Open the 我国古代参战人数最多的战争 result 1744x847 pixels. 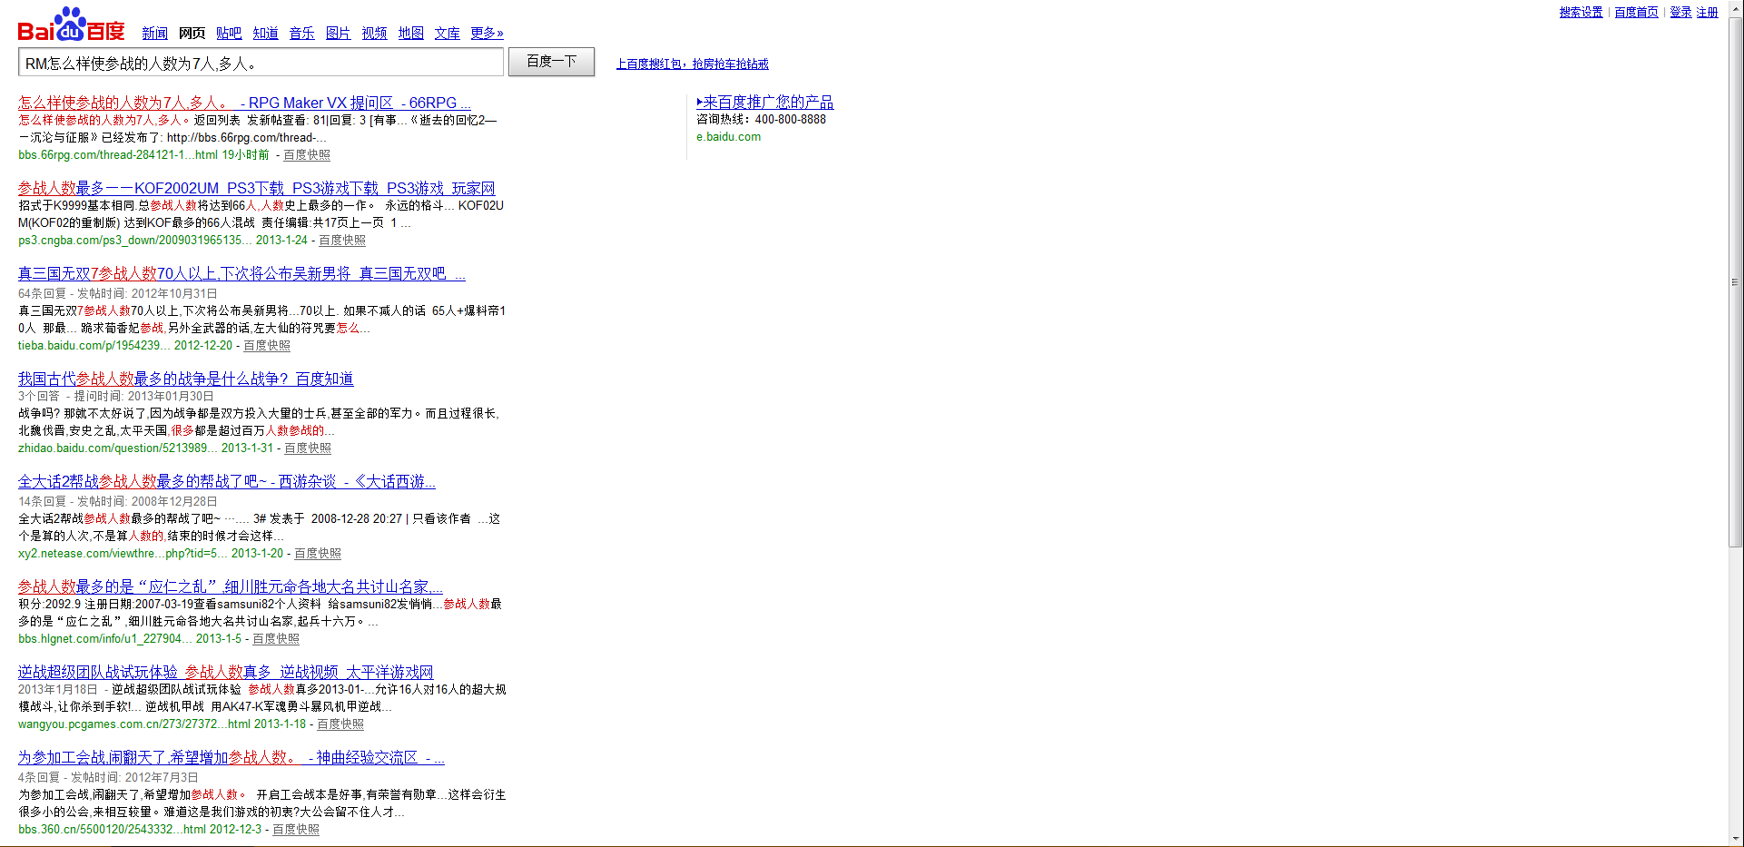pos(185,379)
